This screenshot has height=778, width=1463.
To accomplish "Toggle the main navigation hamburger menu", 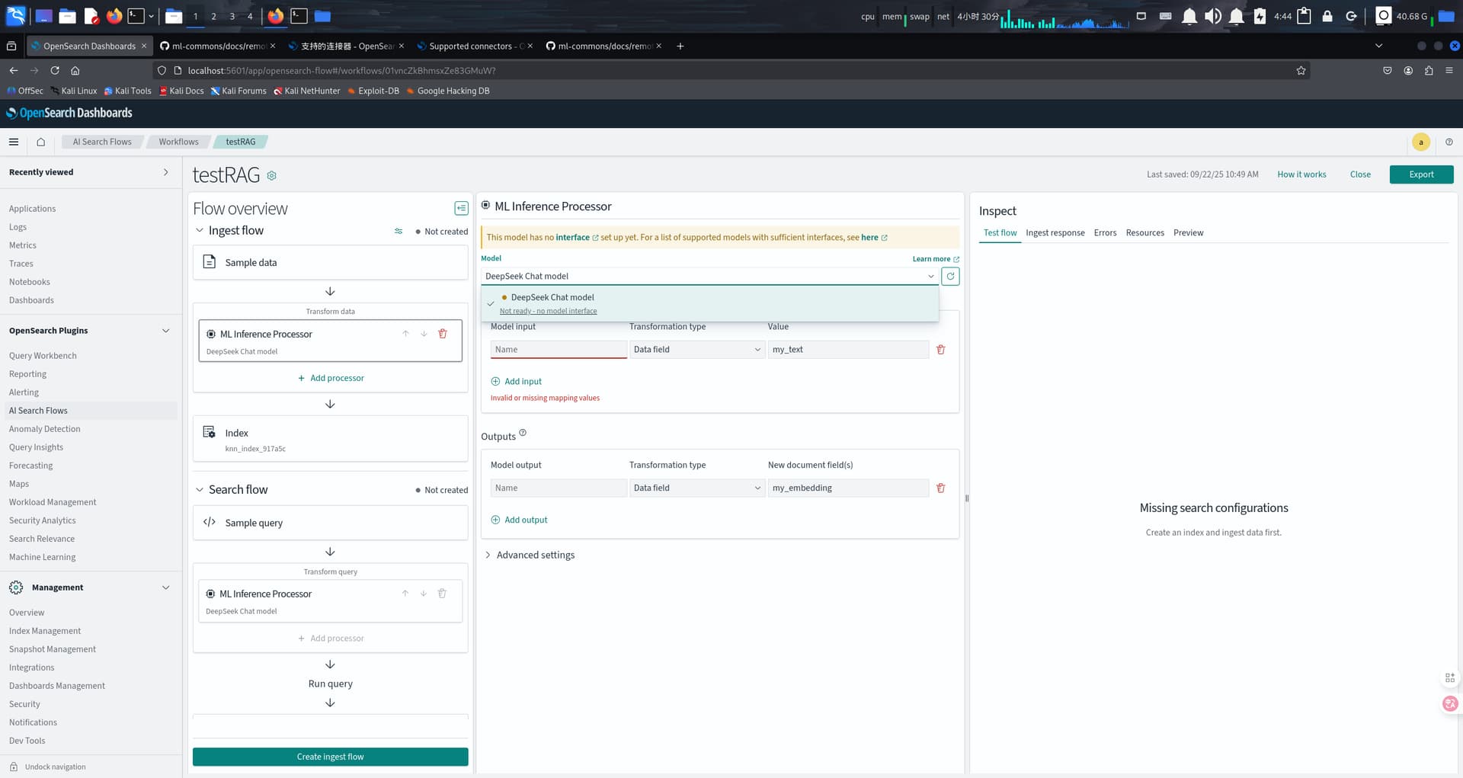I will [14, 142].
